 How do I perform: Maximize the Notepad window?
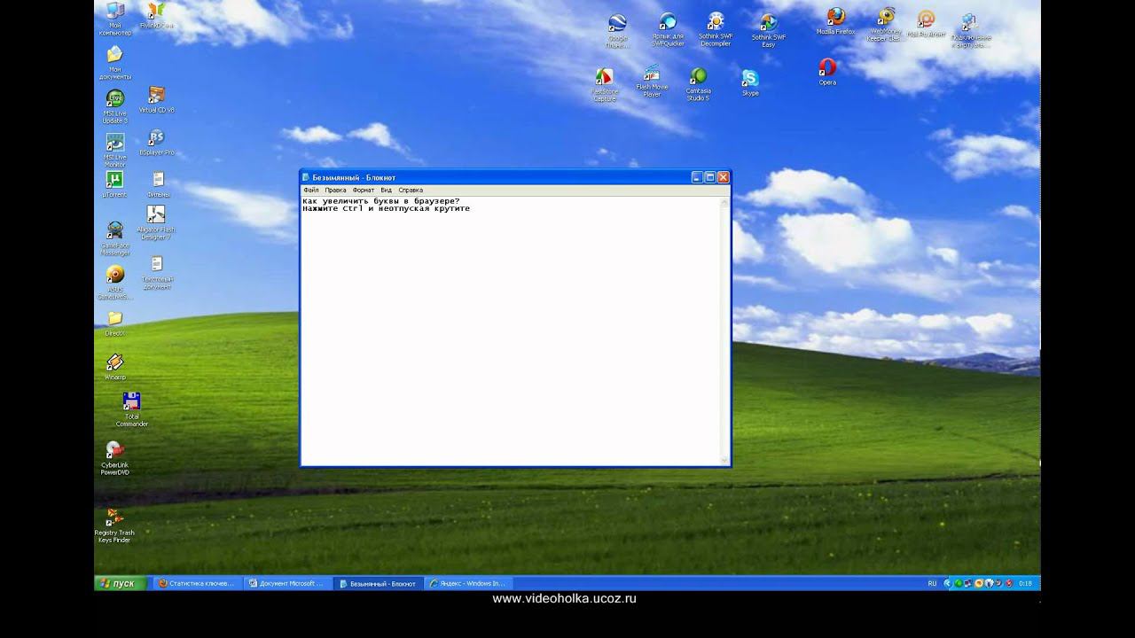click(710, 177)
